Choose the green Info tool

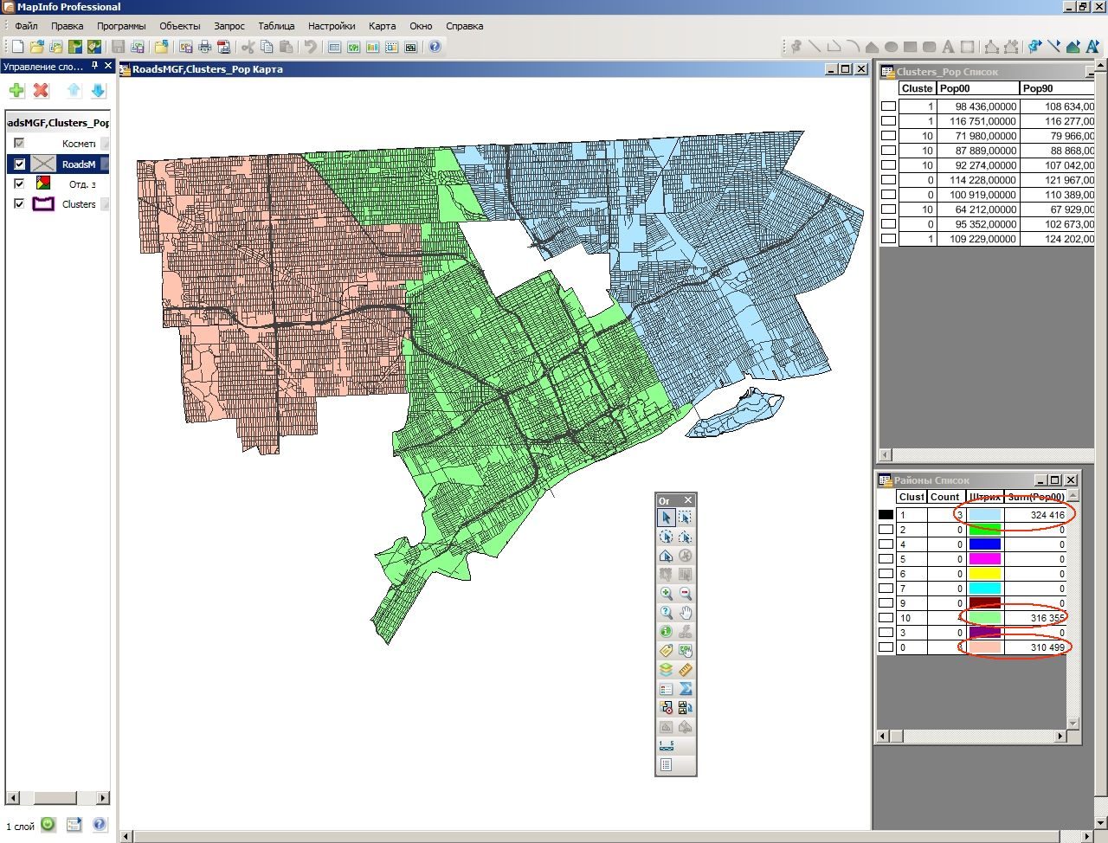click(666, 632)
